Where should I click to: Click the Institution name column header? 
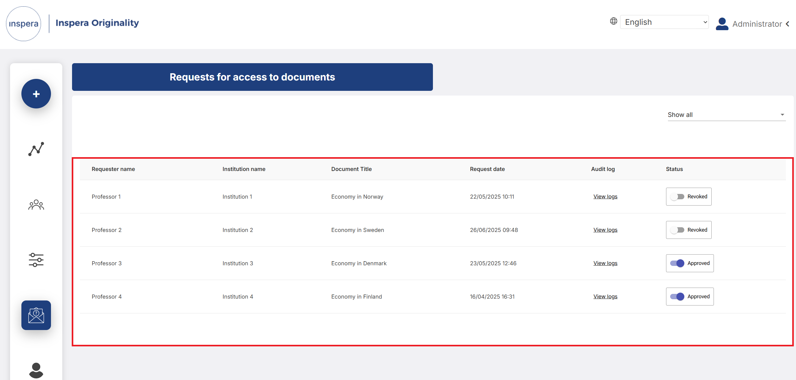[244, 169]
